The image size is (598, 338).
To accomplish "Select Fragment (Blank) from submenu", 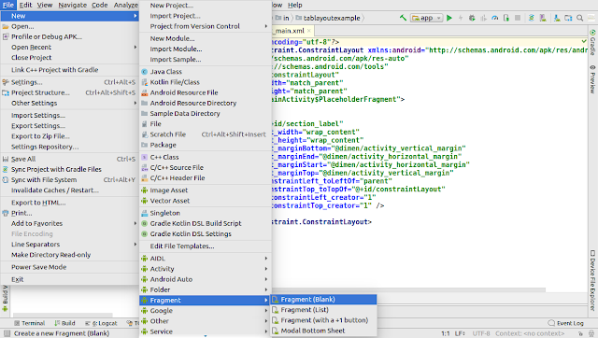I will point(323,300).
